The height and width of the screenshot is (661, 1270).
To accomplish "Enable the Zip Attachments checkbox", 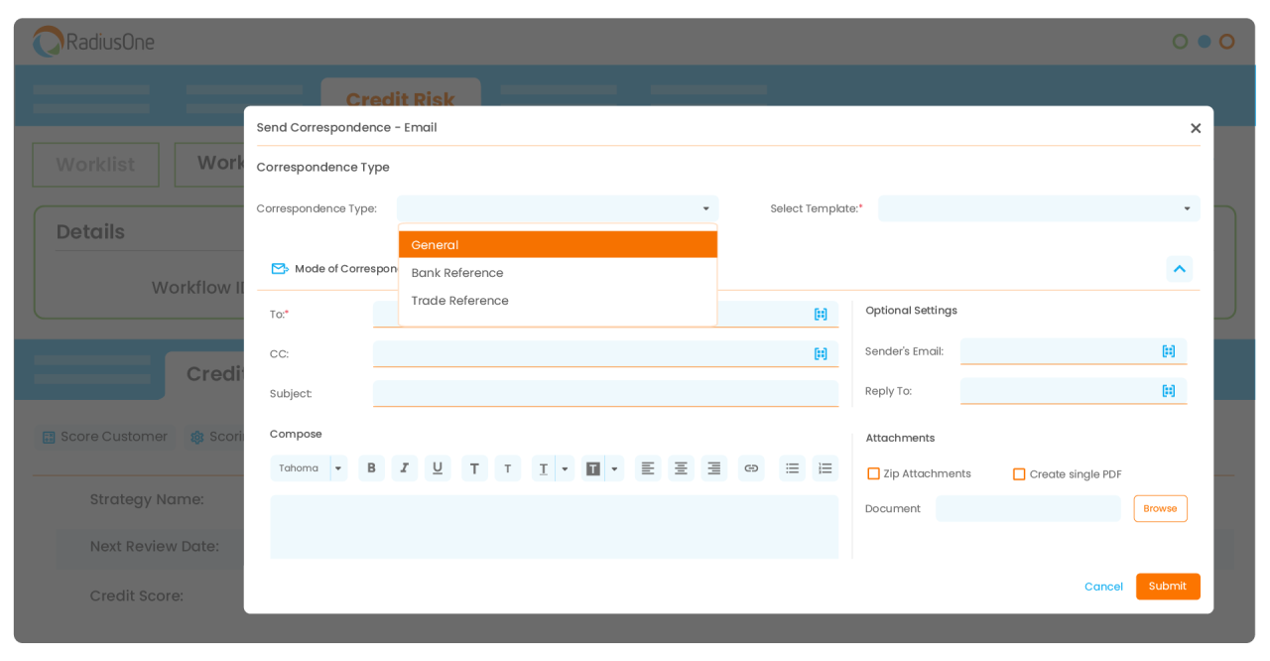I will coord(873,473).
